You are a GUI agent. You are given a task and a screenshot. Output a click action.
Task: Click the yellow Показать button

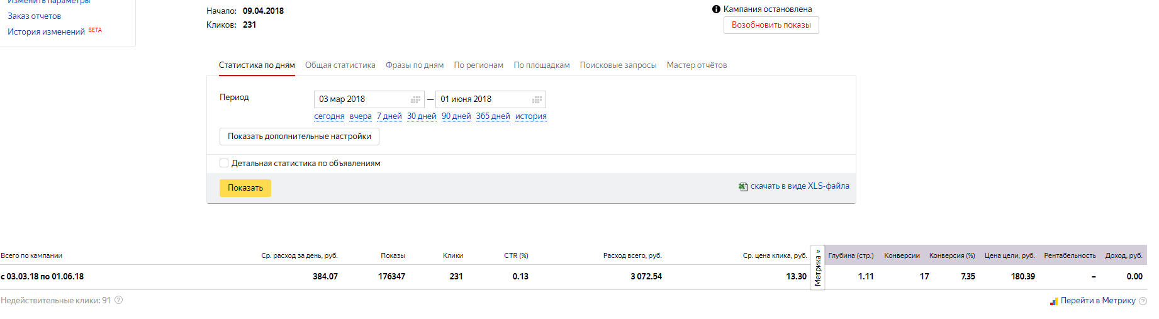tap(245, 188)
